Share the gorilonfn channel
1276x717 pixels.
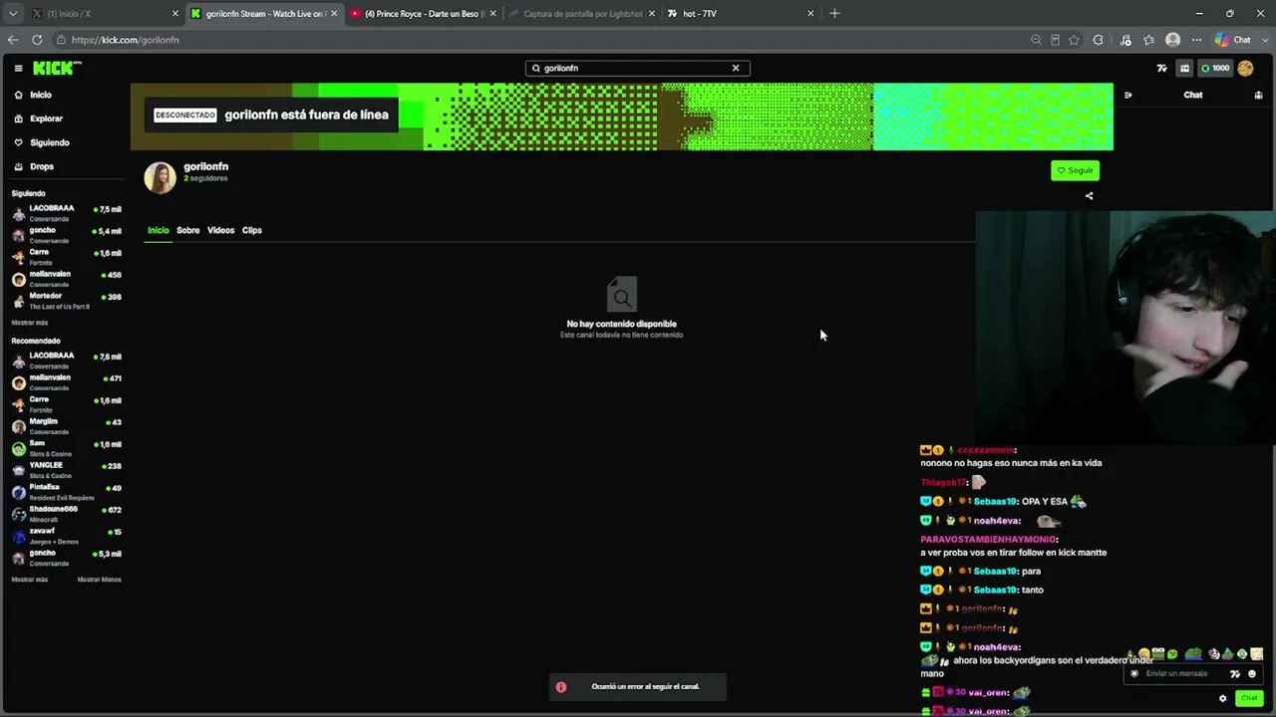coord(1089,196)
